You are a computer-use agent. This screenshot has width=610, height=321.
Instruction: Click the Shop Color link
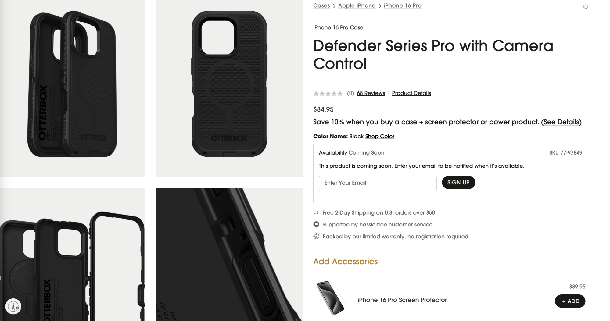coord(380,137)
